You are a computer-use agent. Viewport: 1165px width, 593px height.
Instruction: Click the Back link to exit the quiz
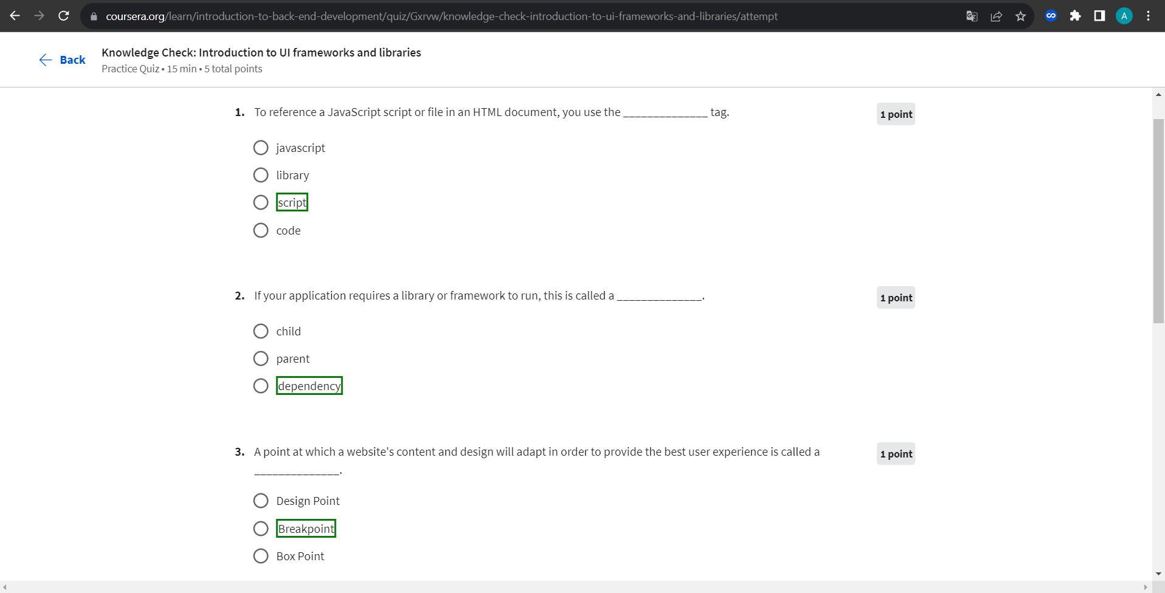tap(61, 60)
